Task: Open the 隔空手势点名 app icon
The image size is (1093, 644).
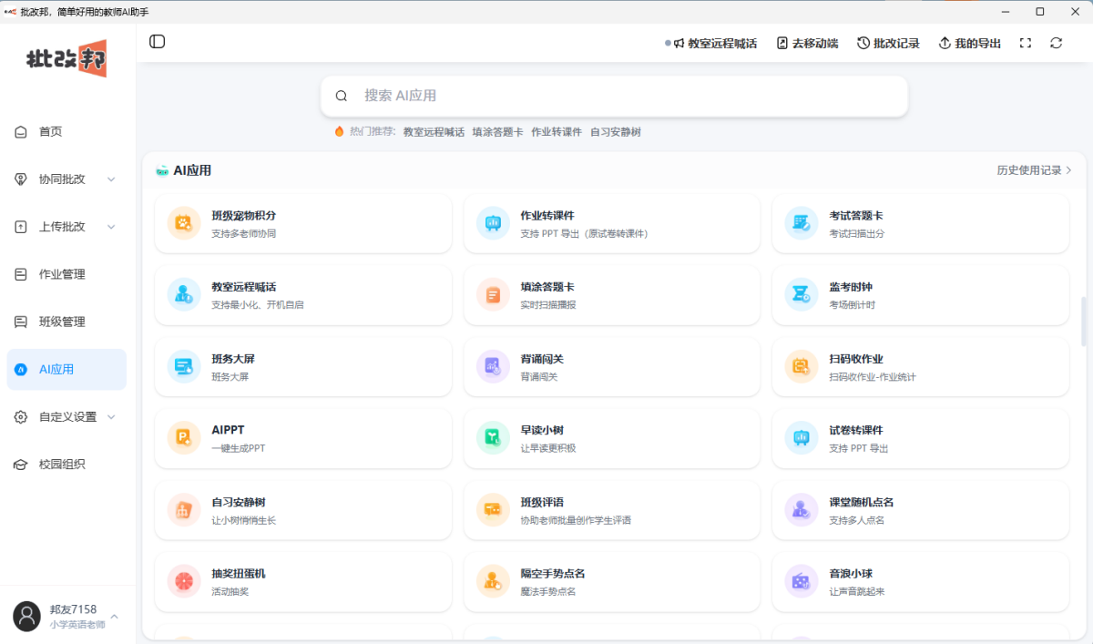Action: 493,581
